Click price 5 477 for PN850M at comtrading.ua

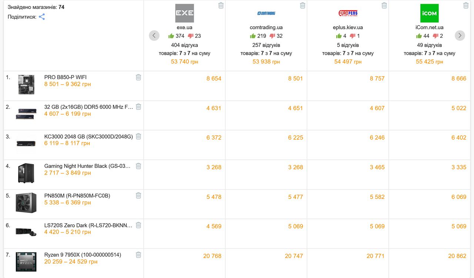(296, 197)
